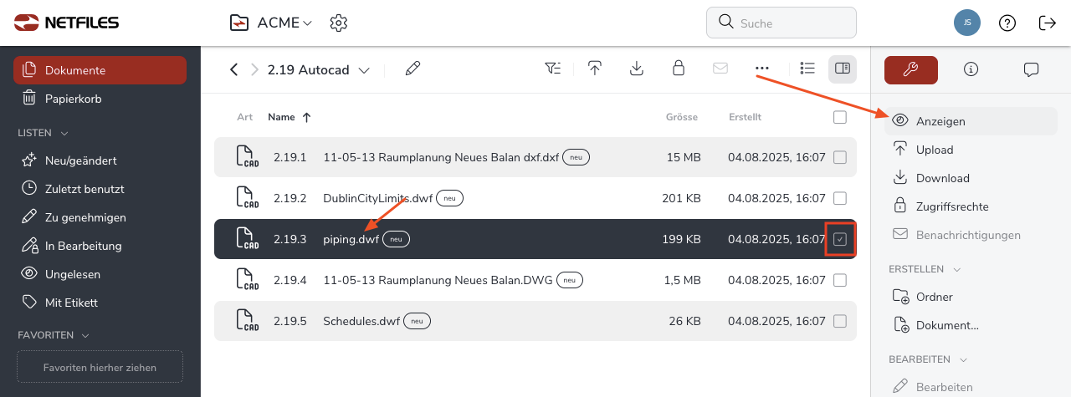Click Anzeigen in the actions panel
This screenshot has height=397, width=1071.
click(940, 121)
